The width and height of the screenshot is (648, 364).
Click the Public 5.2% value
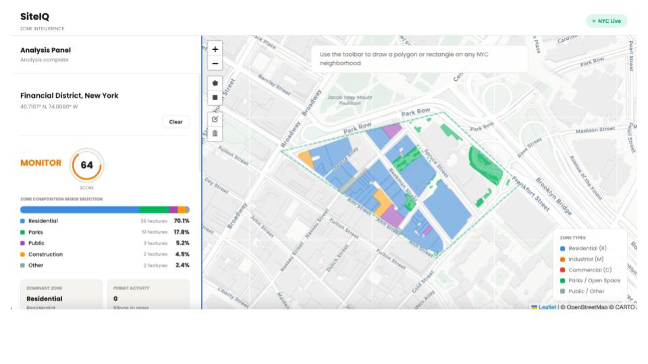[x=182, y=243]
